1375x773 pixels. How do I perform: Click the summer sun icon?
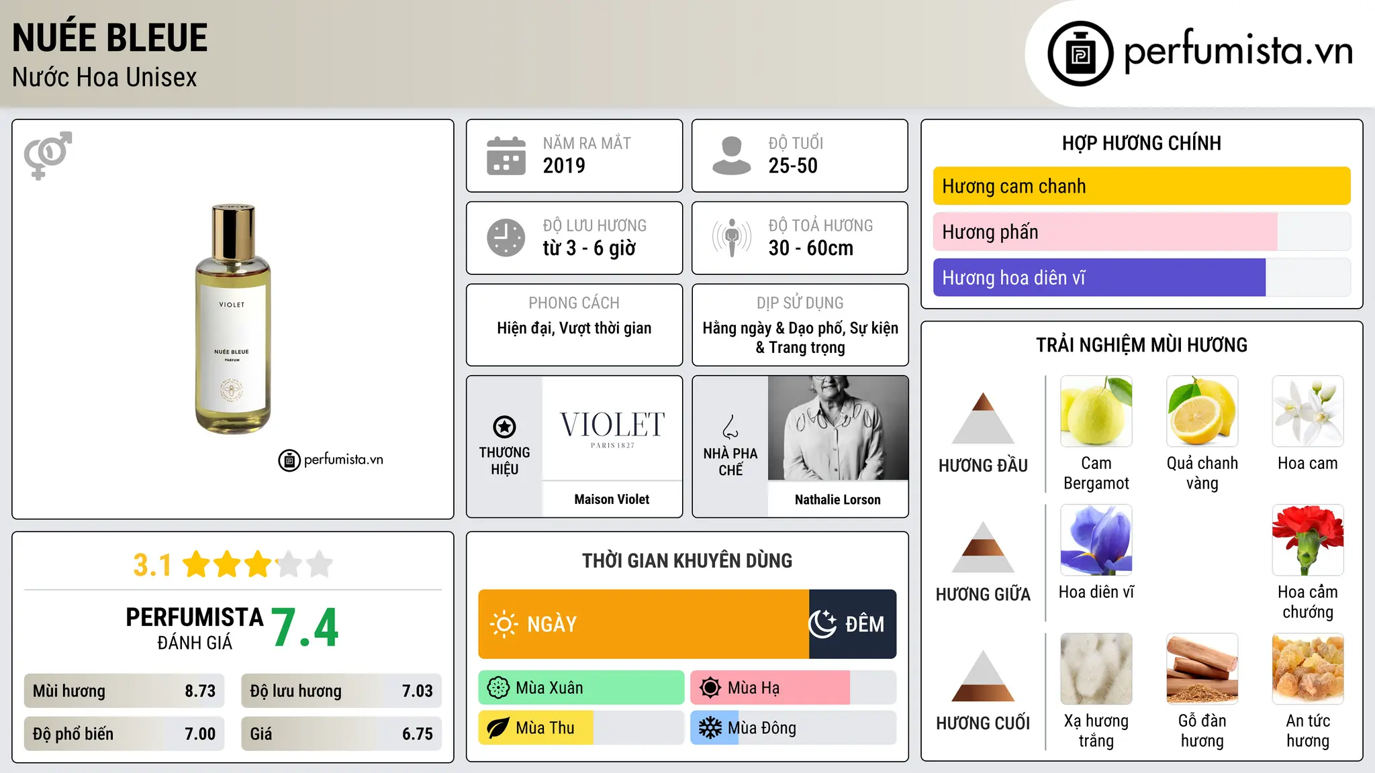tap(710, 688)
